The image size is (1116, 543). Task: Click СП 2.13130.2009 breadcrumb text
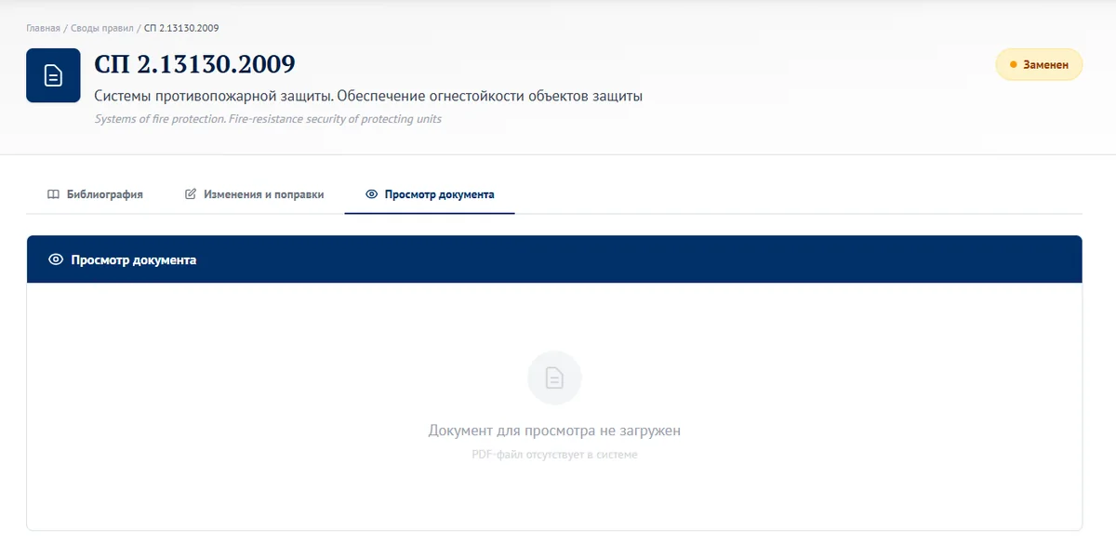182,29
